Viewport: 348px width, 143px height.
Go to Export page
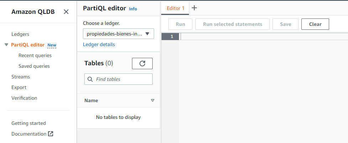point(19,87)
